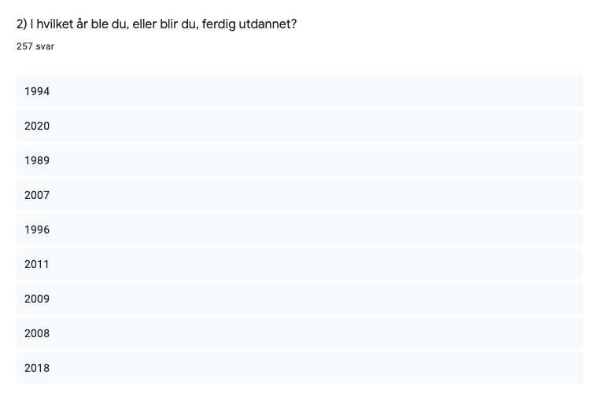The image size is (598, 404).
Task: Select the 2020 response entry
Action: pos(299,126)
